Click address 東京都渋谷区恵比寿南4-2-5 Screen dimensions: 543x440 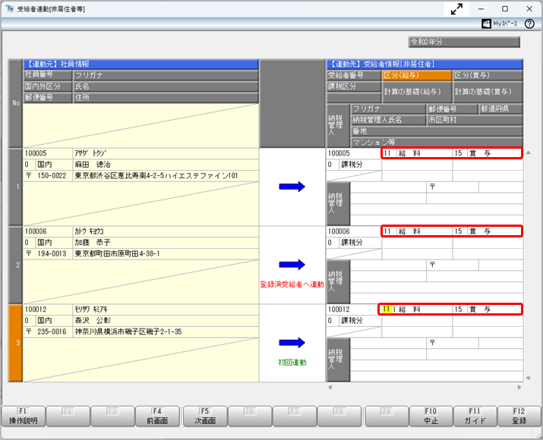click(x=156, y=176)
